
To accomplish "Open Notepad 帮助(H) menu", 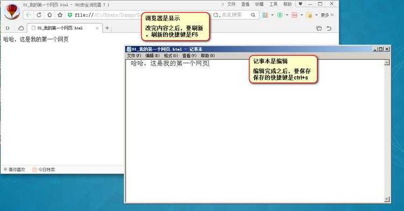I will (208, 56).
